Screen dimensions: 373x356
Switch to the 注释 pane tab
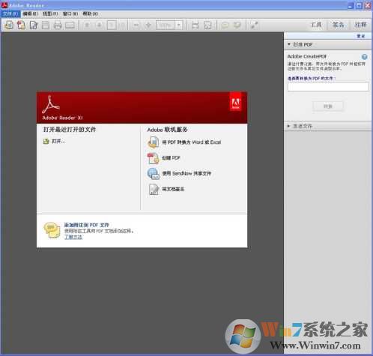coord(360,25)
